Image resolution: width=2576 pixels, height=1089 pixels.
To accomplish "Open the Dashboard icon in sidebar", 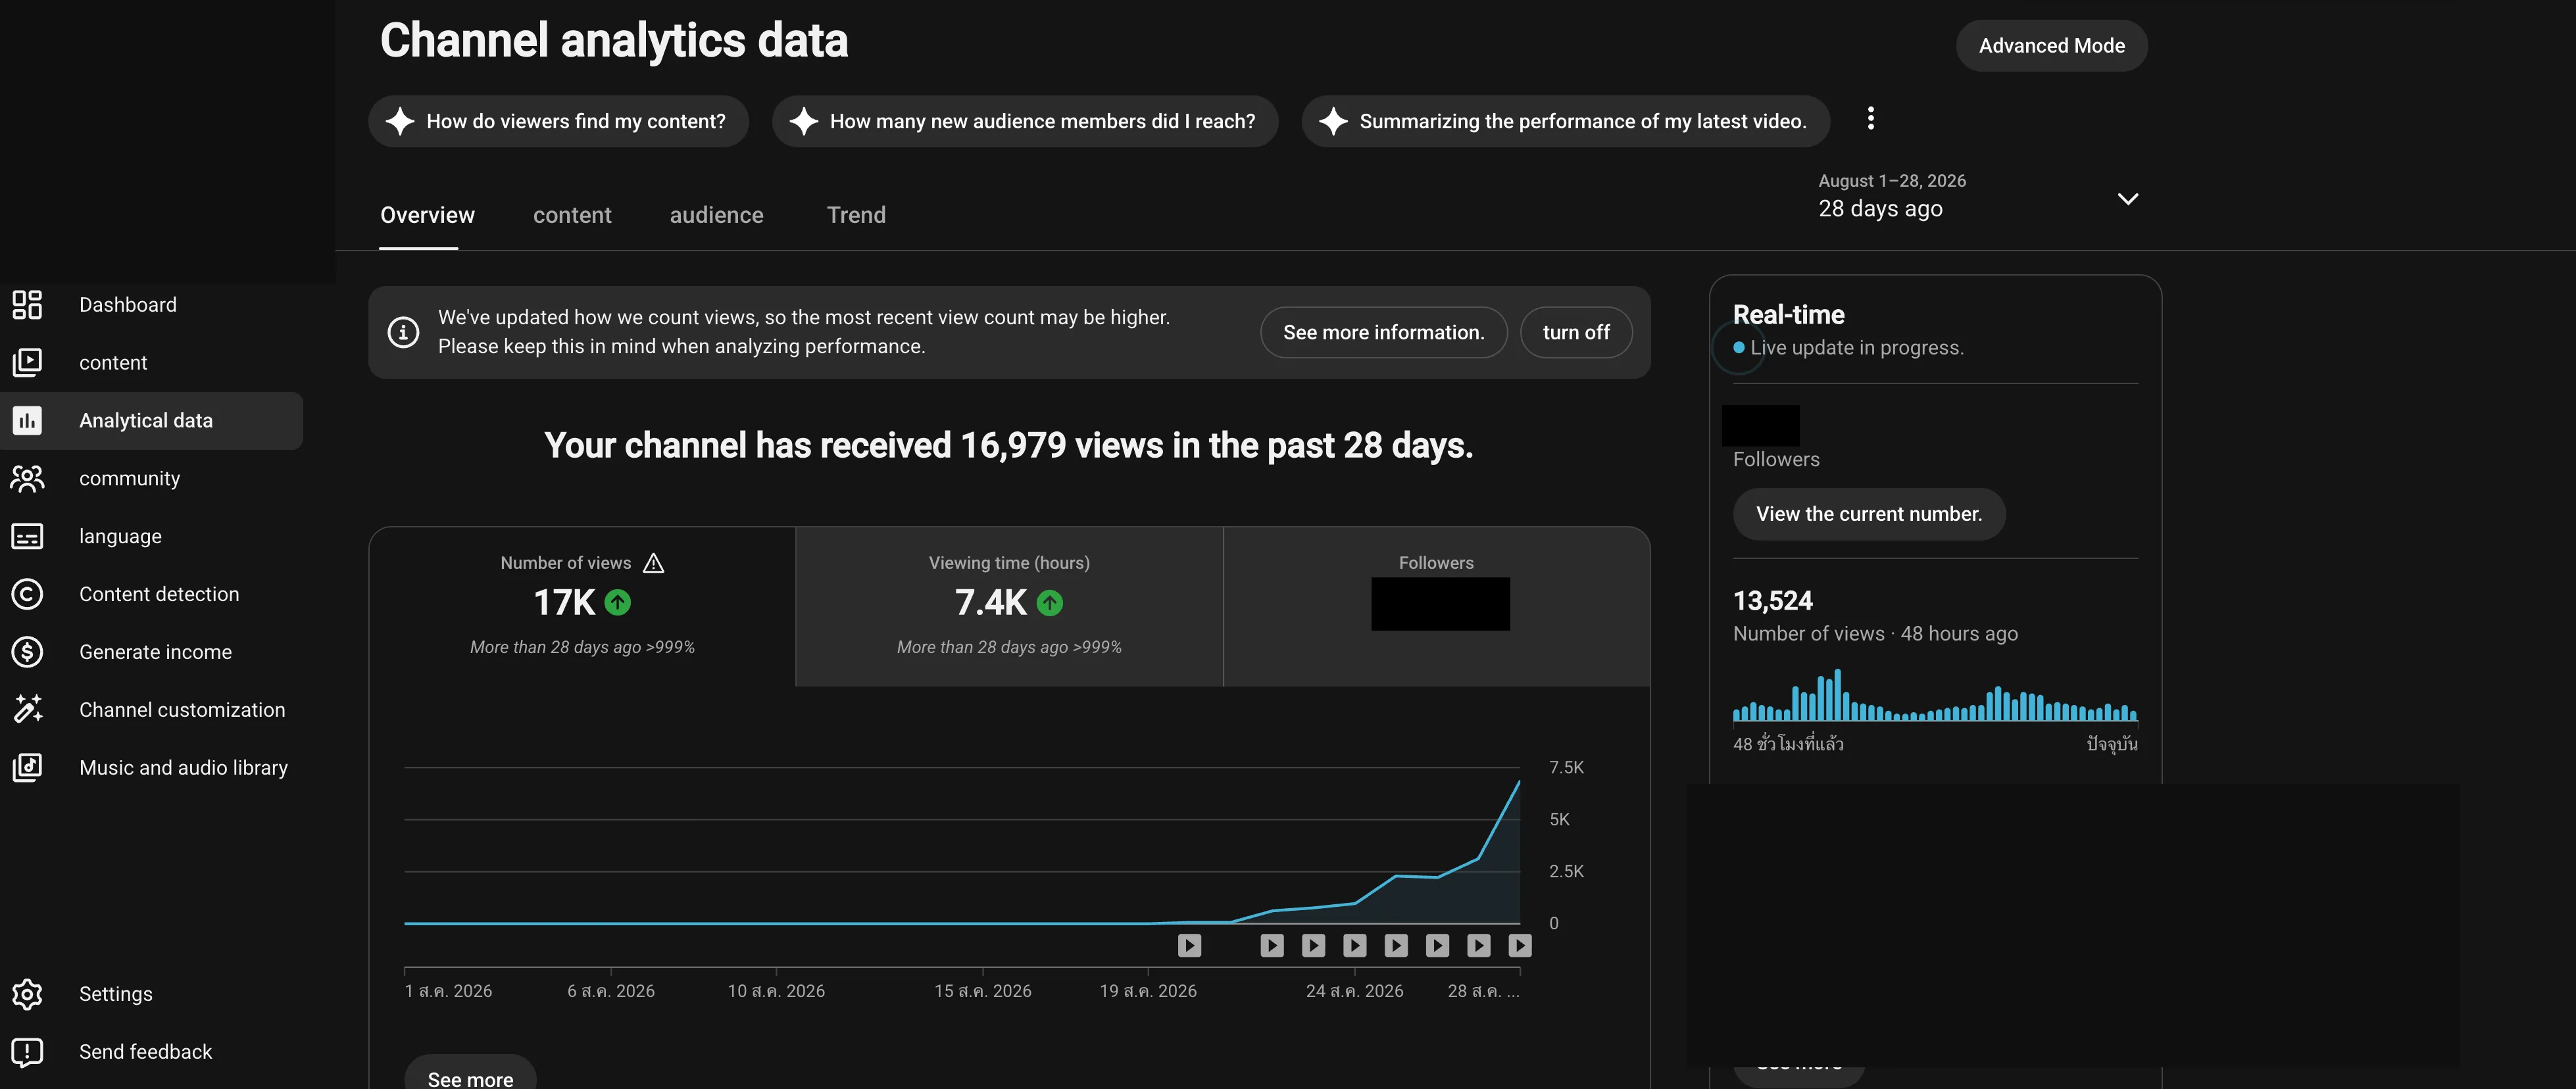I will pyautogui.click(x=27, y=305).
